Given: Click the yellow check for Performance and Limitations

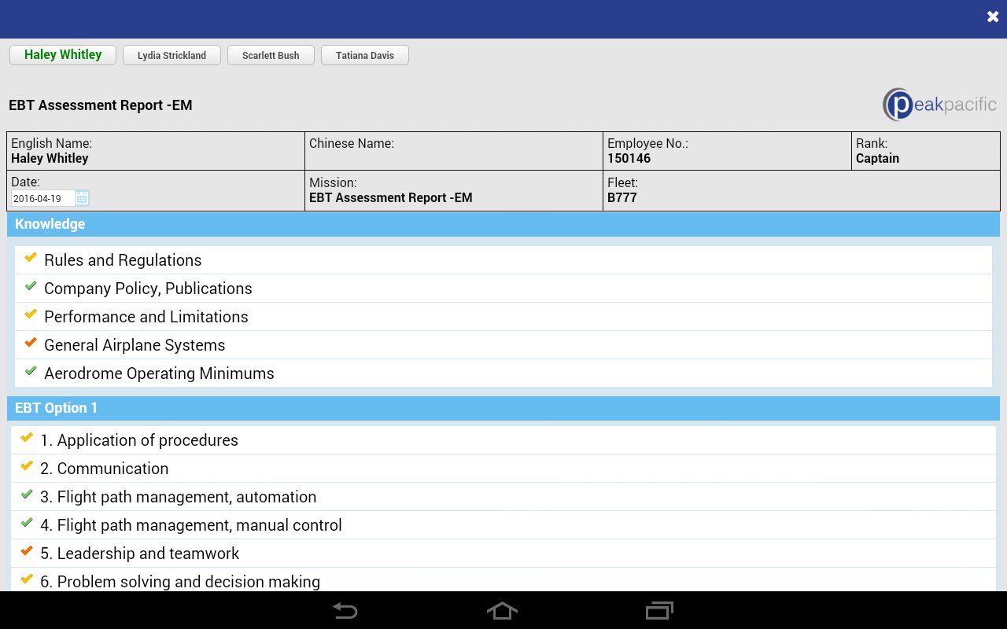Looking at the screenshot, I should [x=31, y=314].
